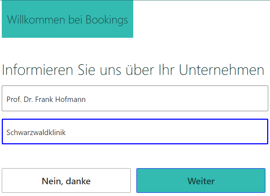Select the Schwarzwaldklinik input field

click(135, 132)
